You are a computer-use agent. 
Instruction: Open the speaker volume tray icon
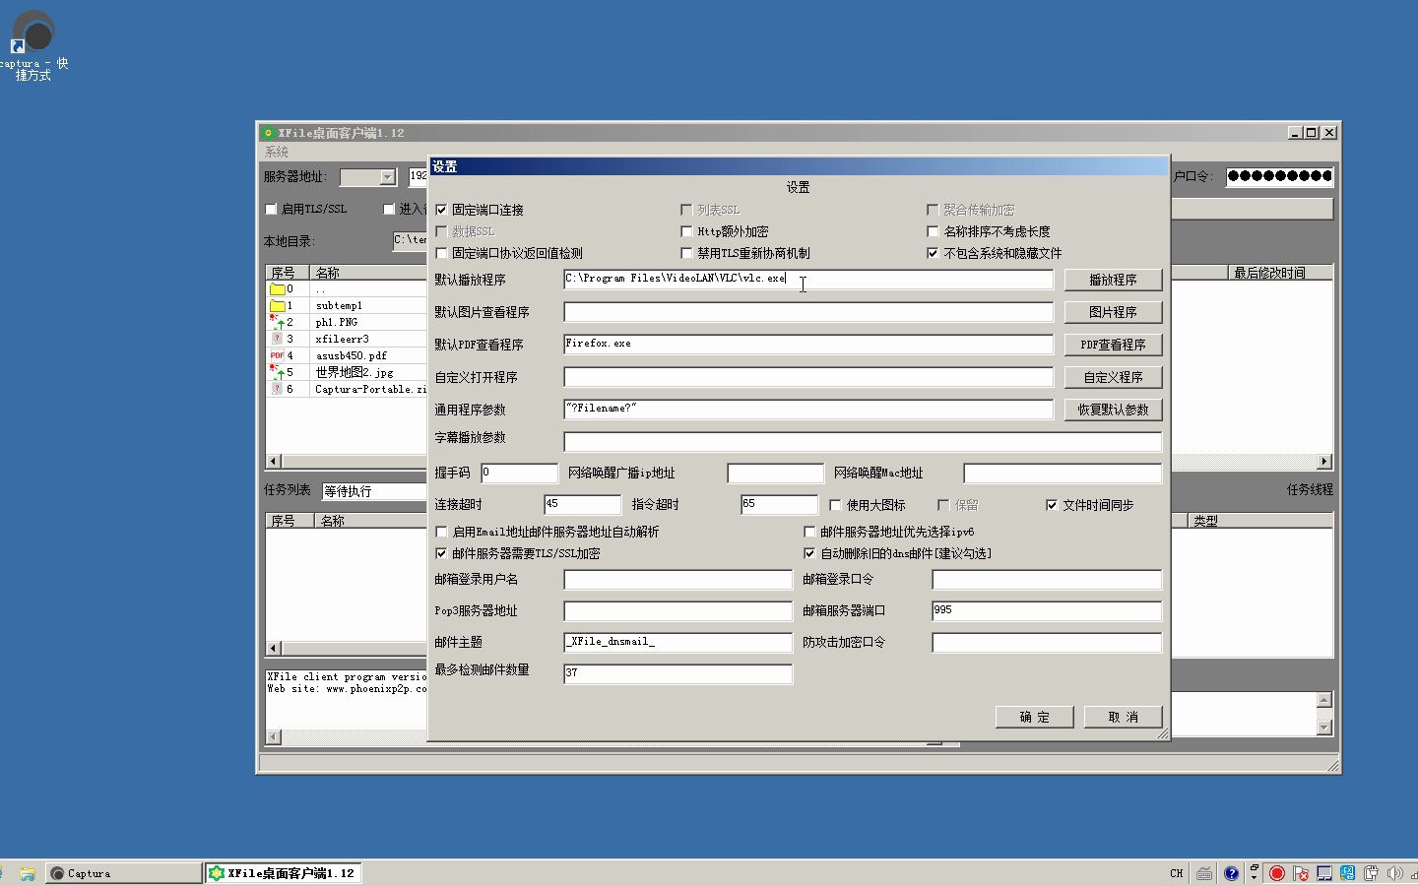(1394, 873)
